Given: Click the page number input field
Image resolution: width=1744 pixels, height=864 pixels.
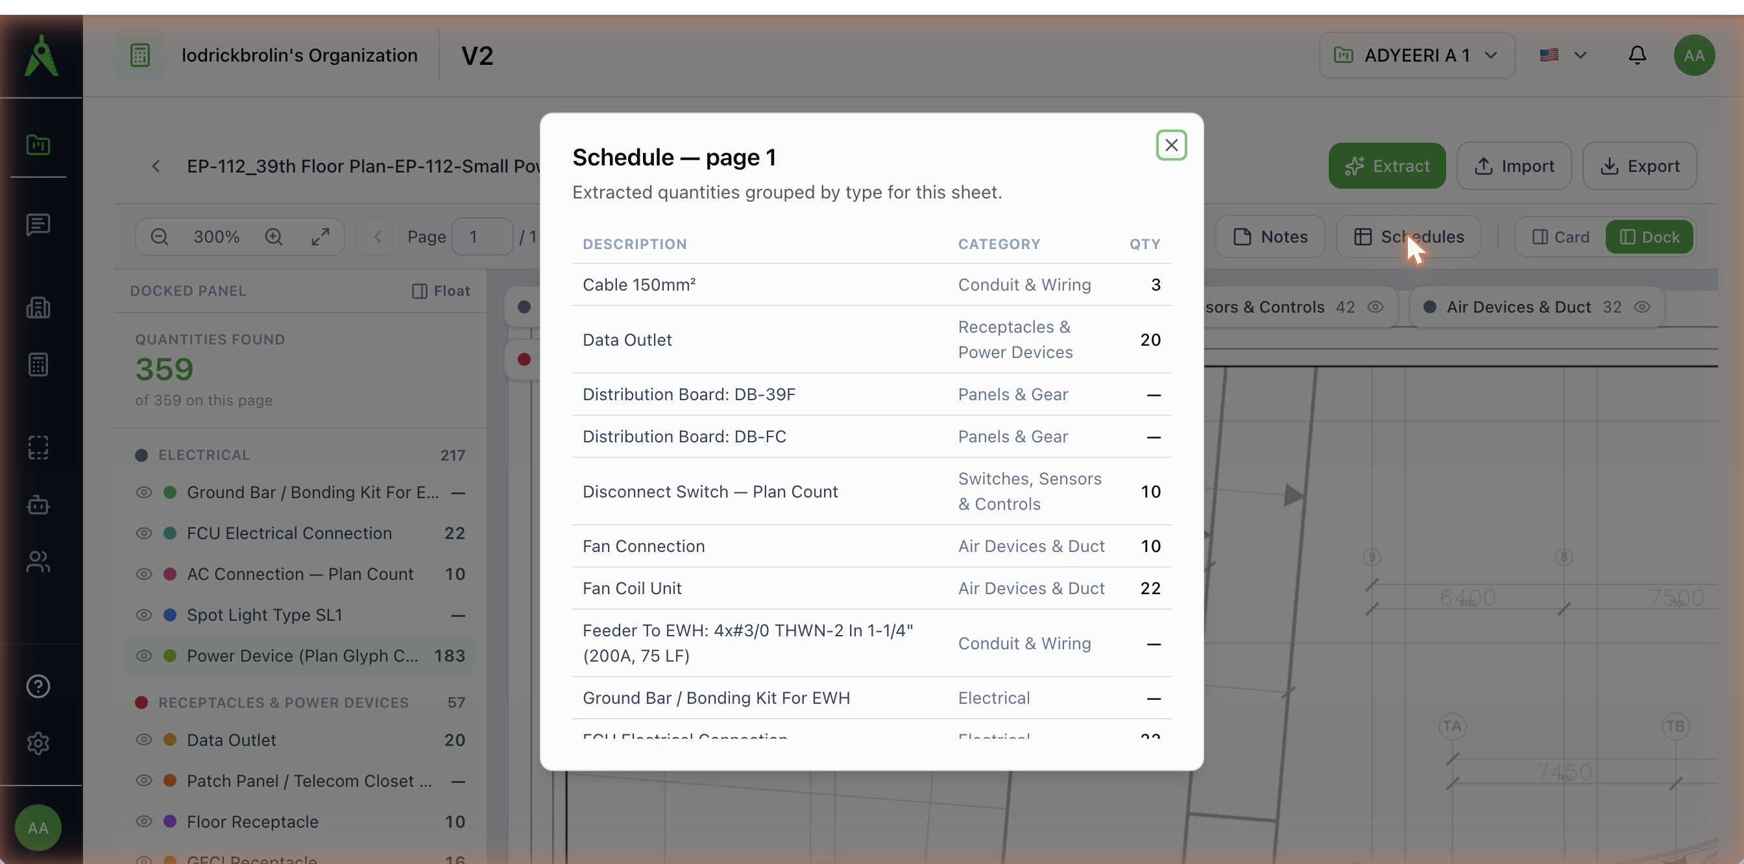Looking at the screenshot, I should click(x=482, y=236).
